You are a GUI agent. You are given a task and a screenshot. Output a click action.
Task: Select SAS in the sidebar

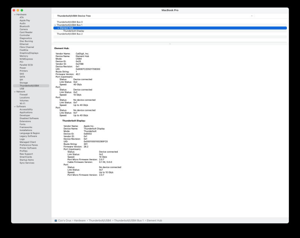coord(22,74)
